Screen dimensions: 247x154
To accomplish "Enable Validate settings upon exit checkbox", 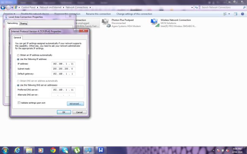I will 19,103.
